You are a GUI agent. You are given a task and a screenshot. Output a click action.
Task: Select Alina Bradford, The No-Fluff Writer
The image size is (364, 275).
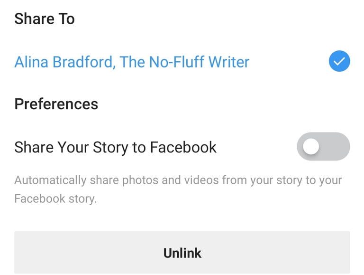(132, 62)
